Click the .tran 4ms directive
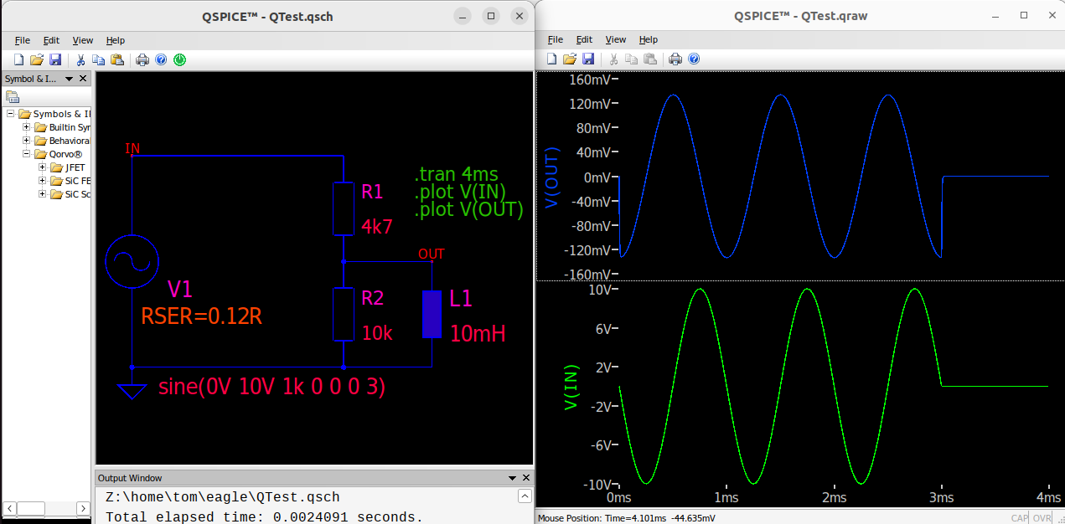The image size is (1065, 524). click(x=456, y=175)
